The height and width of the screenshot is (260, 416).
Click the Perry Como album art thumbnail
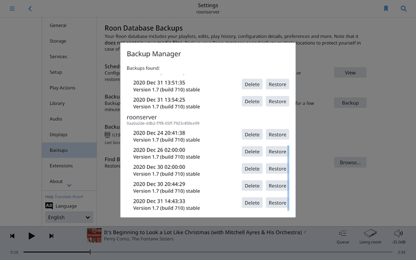pos(94,235)
